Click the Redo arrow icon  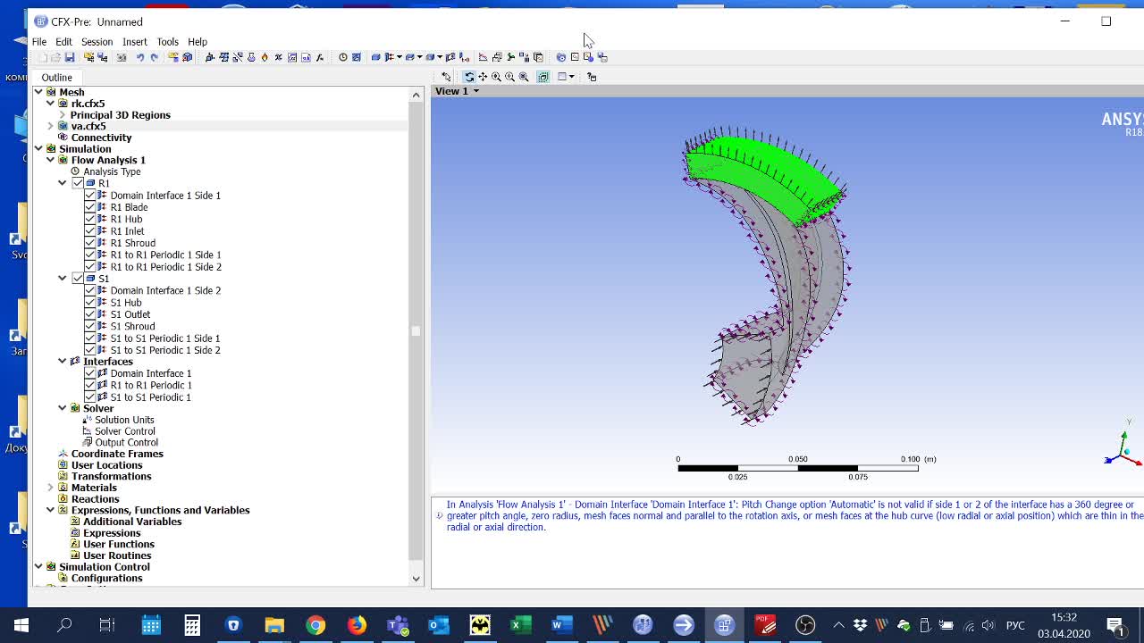coord(154,57)
